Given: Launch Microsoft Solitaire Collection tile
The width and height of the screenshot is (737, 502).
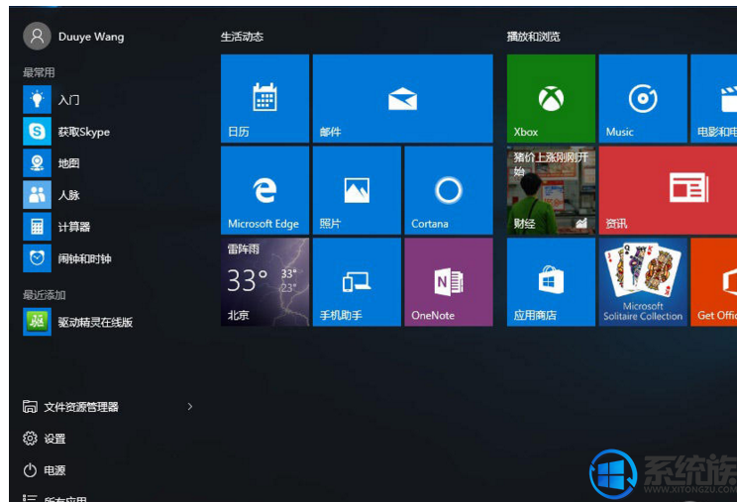Looking at the screenshot, I should (643, 282).
